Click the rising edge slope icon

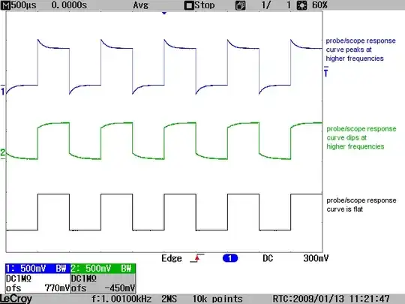tap(197, 258)
